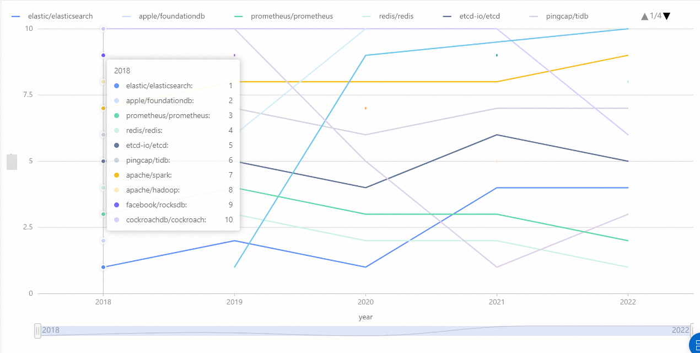Click the 2019 x-axis label
700x353 pixels.
(x=234, y=302)
